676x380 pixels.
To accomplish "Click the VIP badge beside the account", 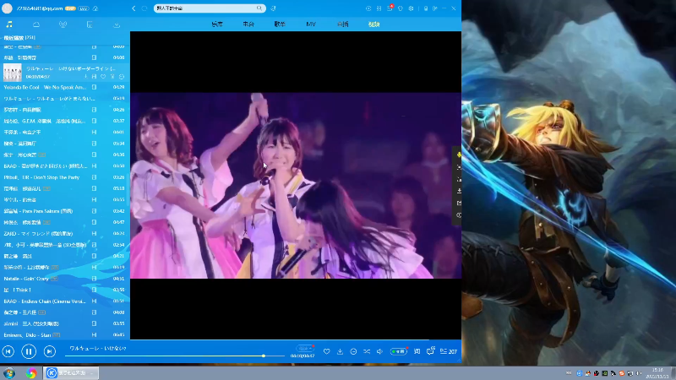I will [70, 8].
